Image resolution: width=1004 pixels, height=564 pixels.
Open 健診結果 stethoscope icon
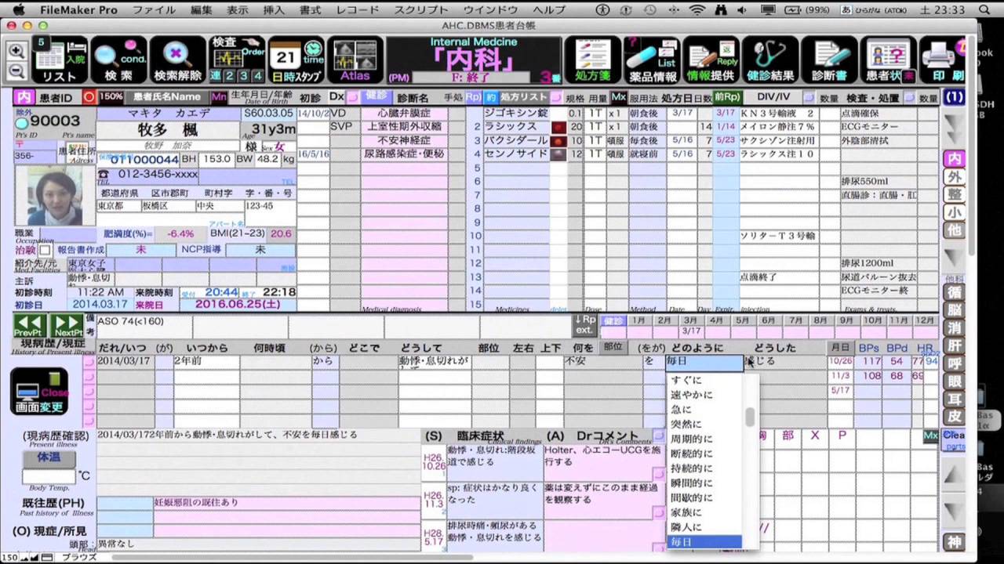pos(769,60)
